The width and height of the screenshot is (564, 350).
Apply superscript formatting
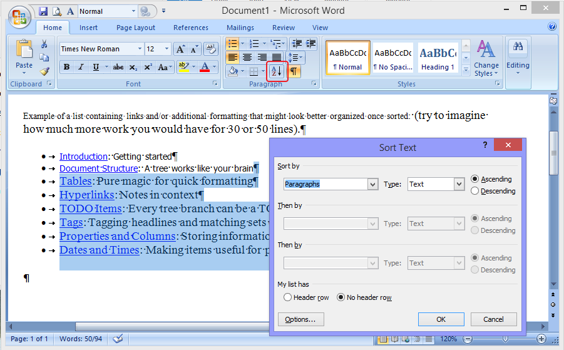148,67
